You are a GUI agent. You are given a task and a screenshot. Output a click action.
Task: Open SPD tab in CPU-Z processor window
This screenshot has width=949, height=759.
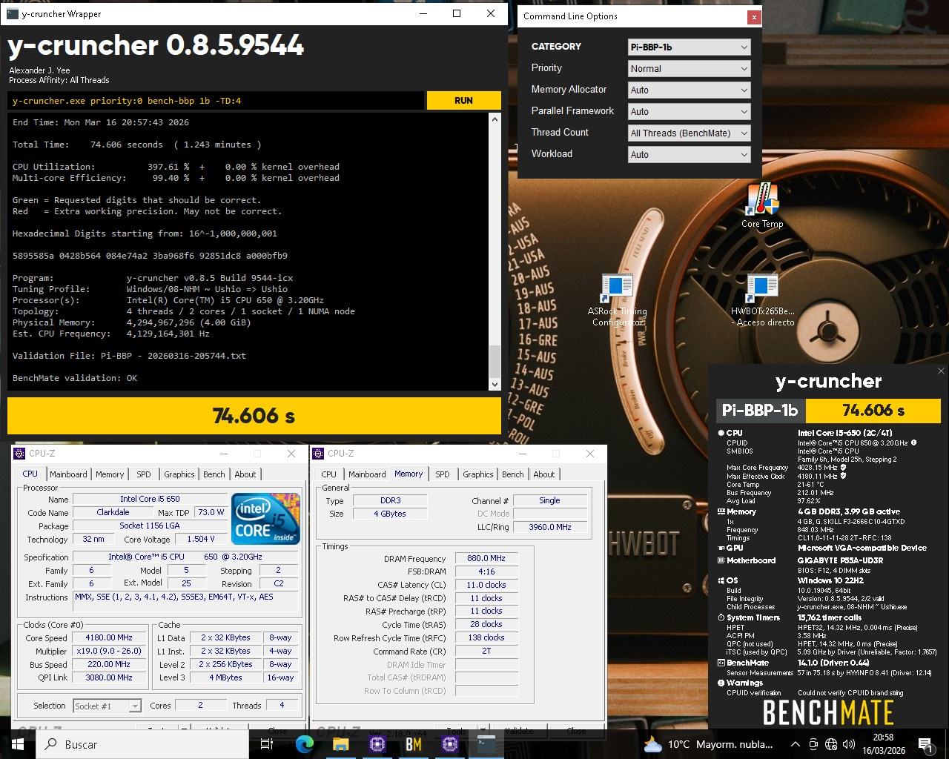[144, 474]
